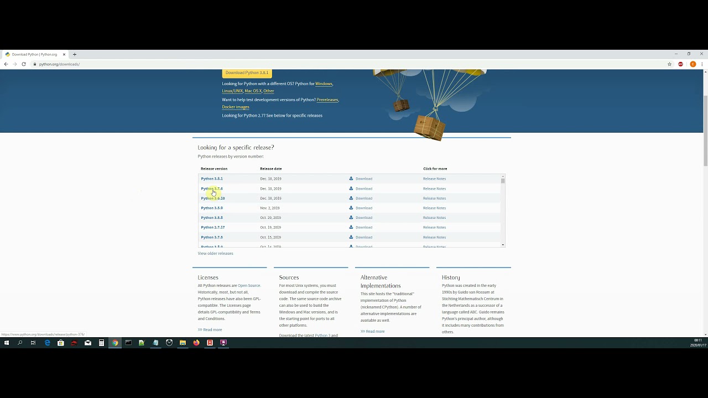Open the Mail app in the taskbar
The image size is (708, 398).
click(87, 343)
